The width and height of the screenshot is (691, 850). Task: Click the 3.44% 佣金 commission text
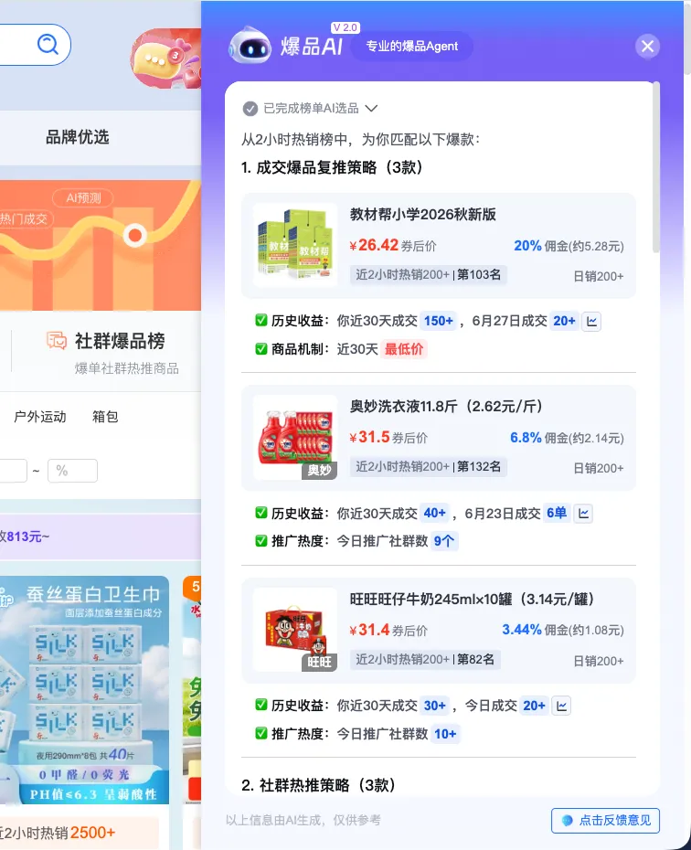coord(562,630)
